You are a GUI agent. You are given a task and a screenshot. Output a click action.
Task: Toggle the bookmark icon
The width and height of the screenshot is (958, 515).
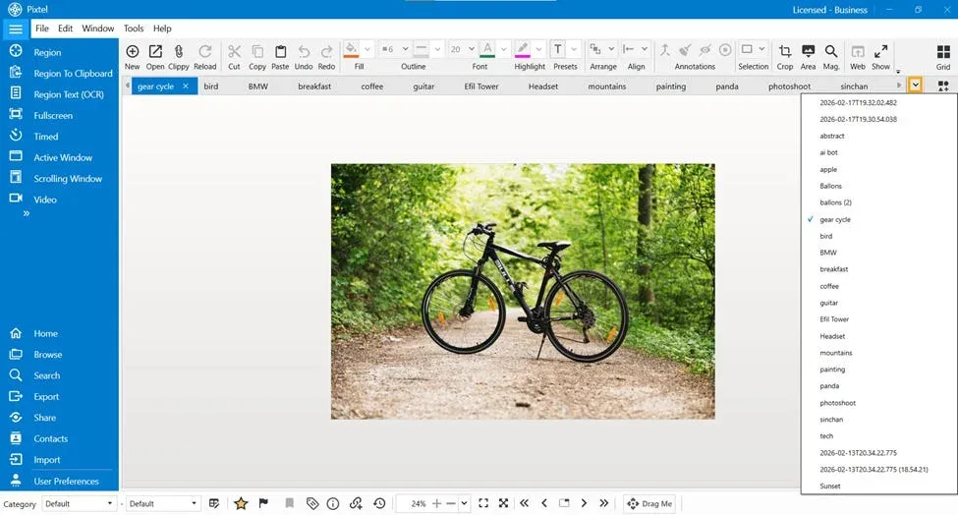[290, 503]
